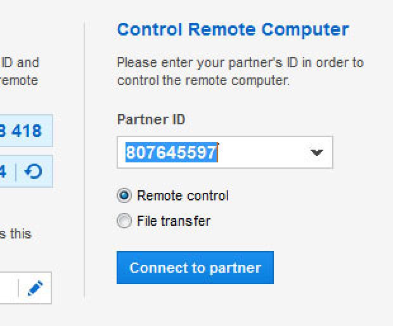Screen dimensions: 393x326
Task: Click the ID and text in left panel
Action: 20,63
